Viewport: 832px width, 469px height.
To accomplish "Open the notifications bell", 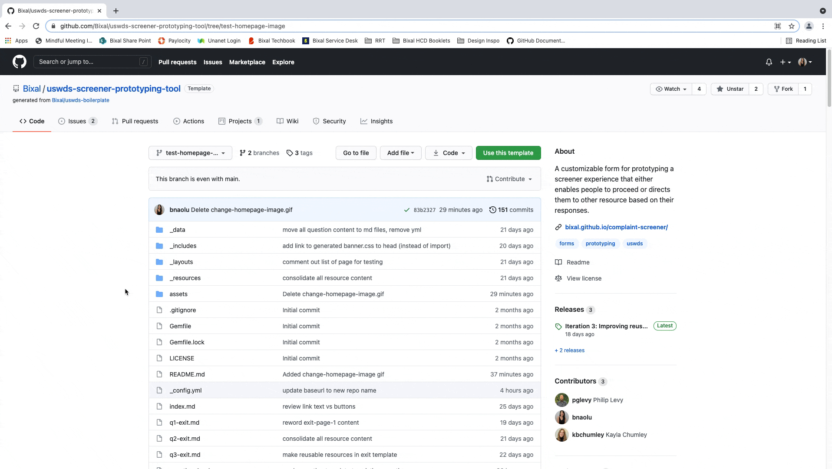I will pos(769,62).
